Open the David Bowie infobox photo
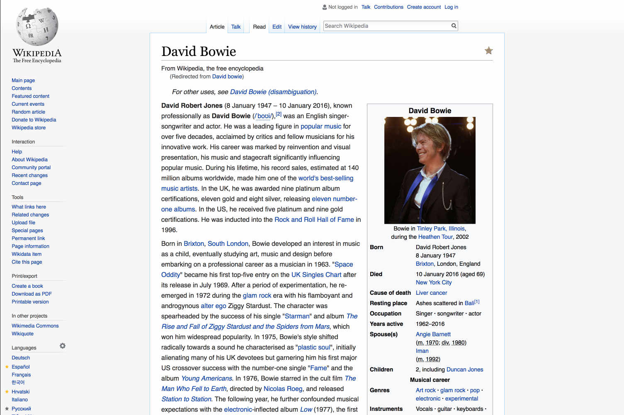Image resolution: width=624 pixels, height=415 pixels. point(430,170)
